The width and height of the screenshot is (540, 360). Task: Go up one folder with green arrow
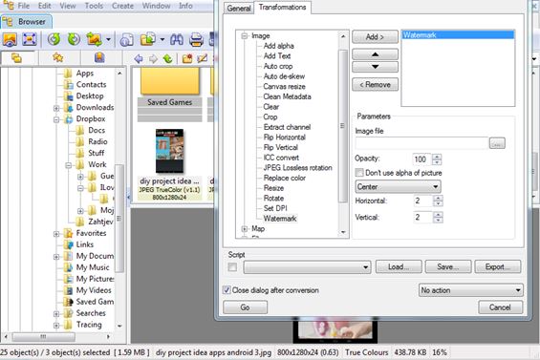(167, 59)
